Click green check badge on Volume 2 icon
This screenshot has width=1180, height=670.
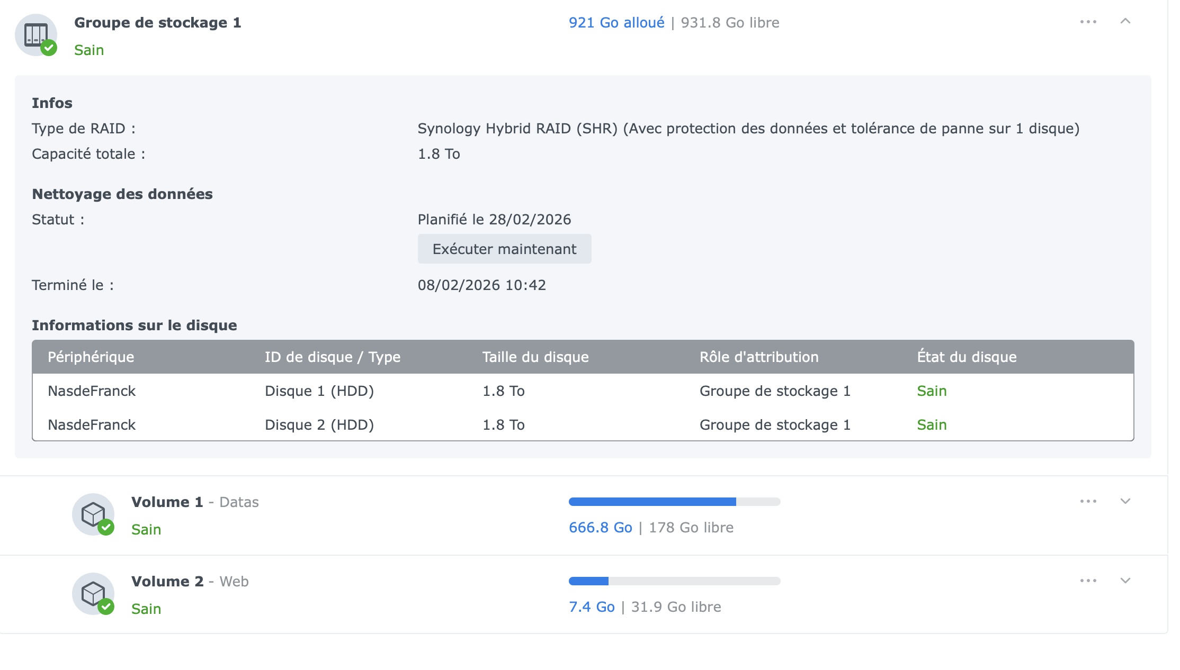click(x=106, y=606)
